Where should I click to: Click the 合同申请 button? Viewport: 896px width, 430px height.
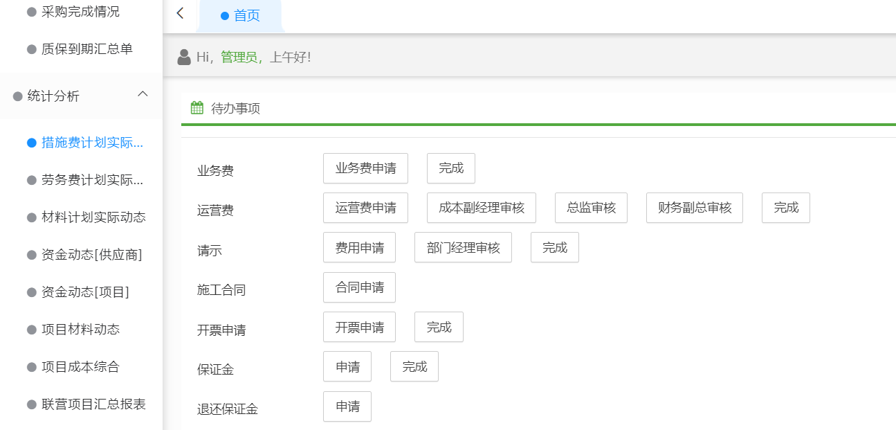click(359, 287)
